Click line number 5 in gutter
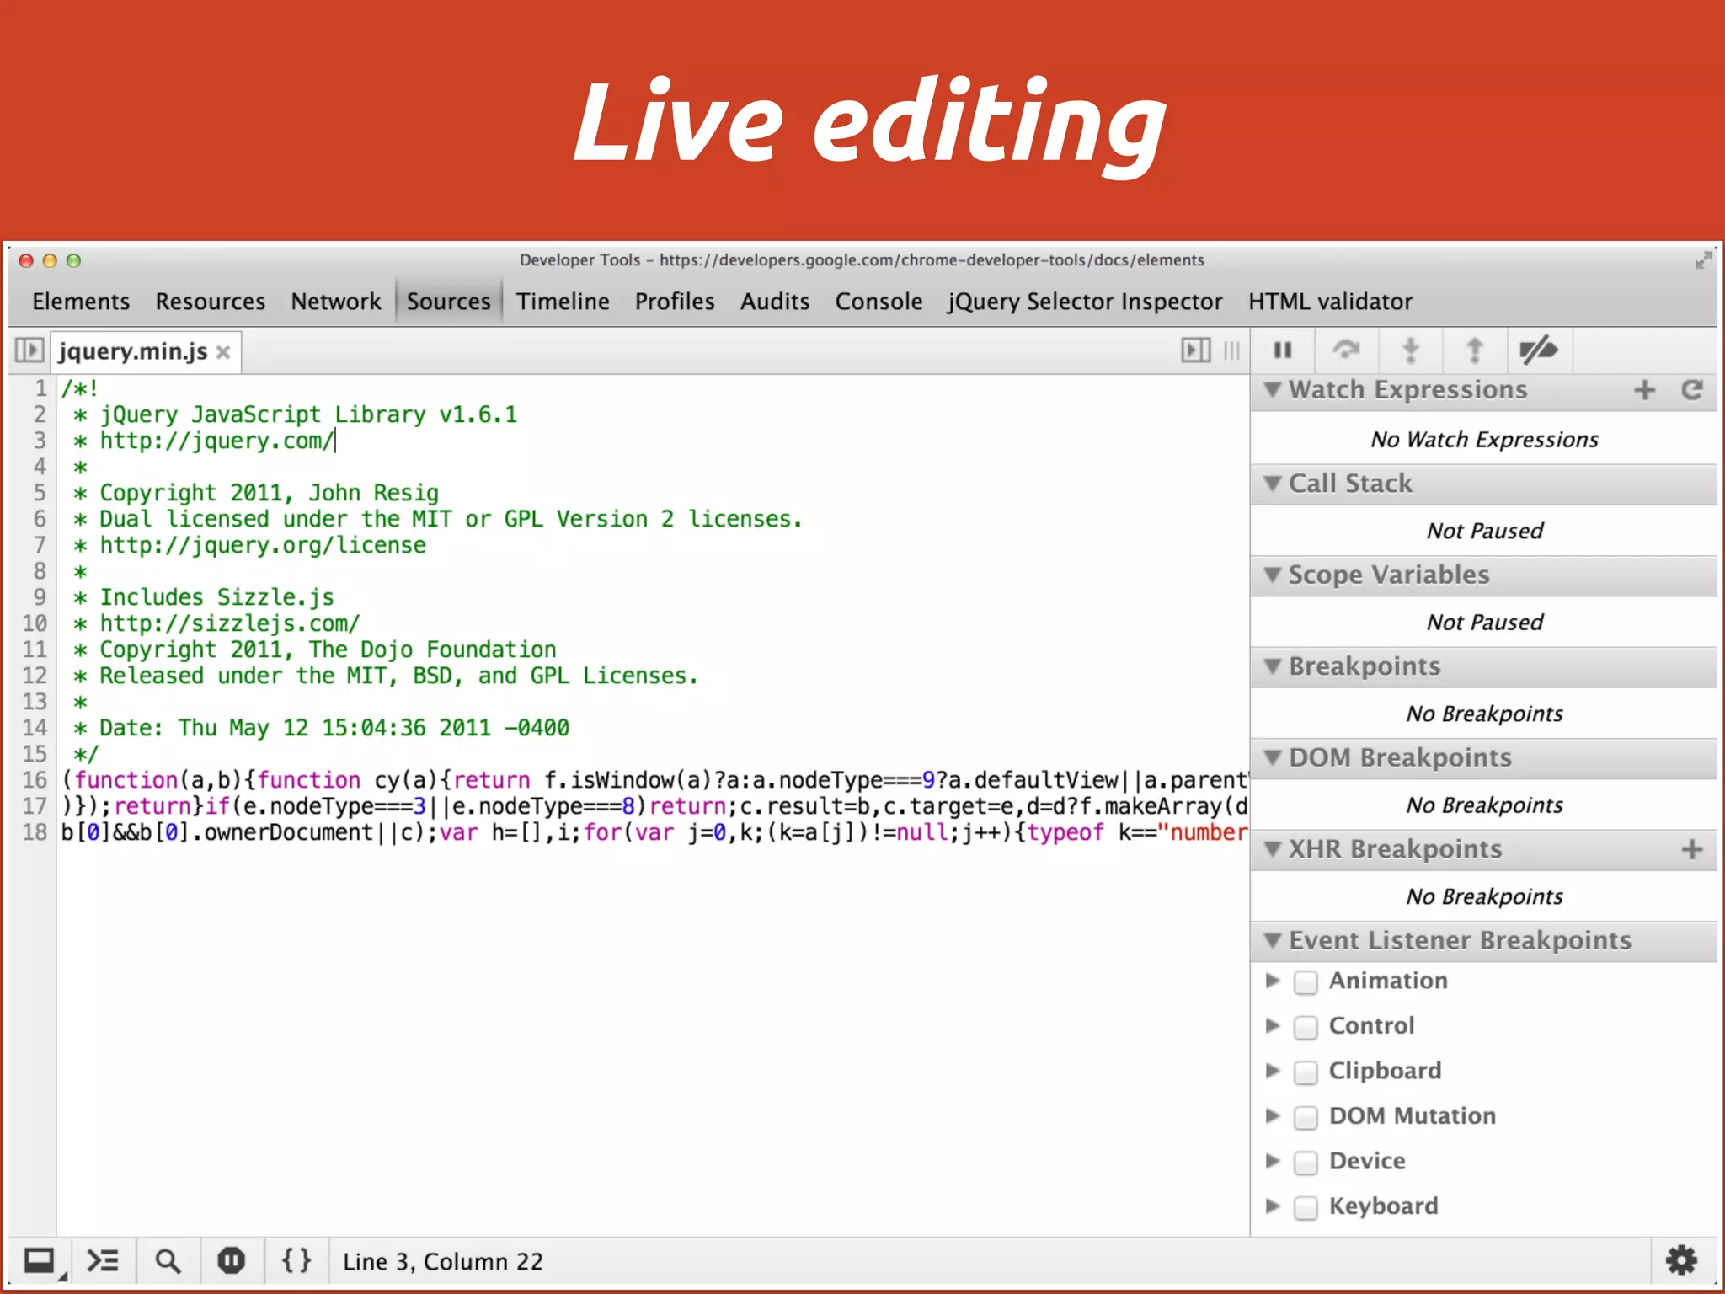 (x=40, y=493)
